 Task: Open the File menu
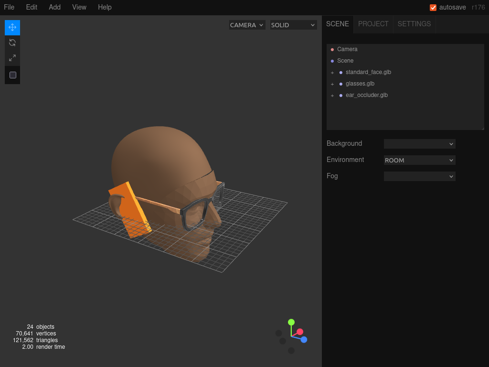click(x=9, y=7)
